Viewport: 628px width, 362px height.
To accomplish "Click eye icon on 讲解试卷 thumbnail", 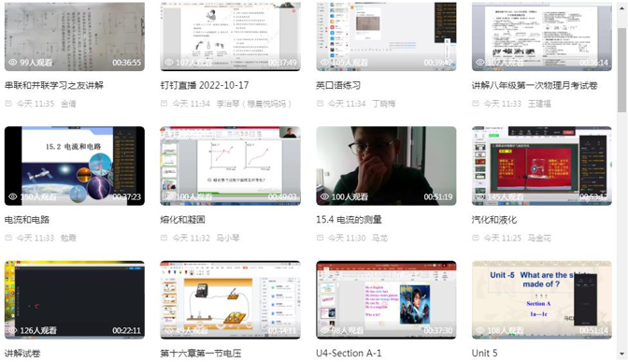I will pyautogui.click(x=13, y=331).
